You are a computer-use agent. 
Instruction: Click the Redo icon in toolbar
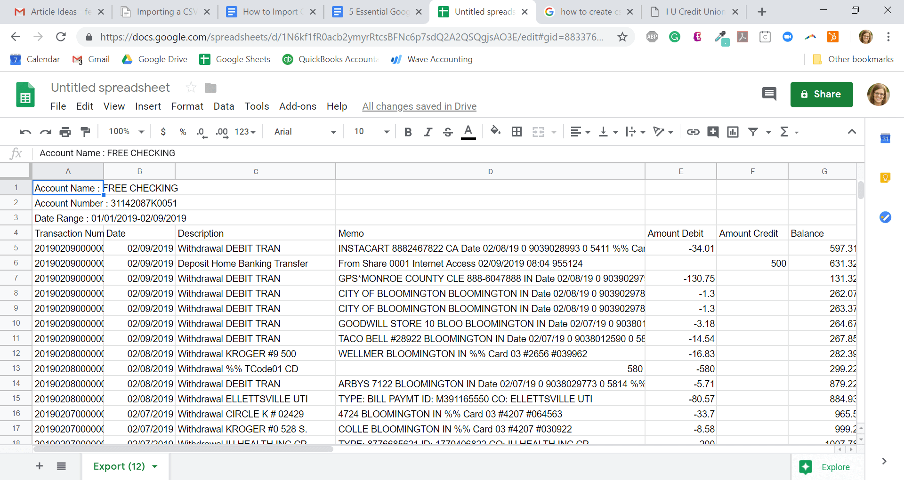click(x=45, y=132)
